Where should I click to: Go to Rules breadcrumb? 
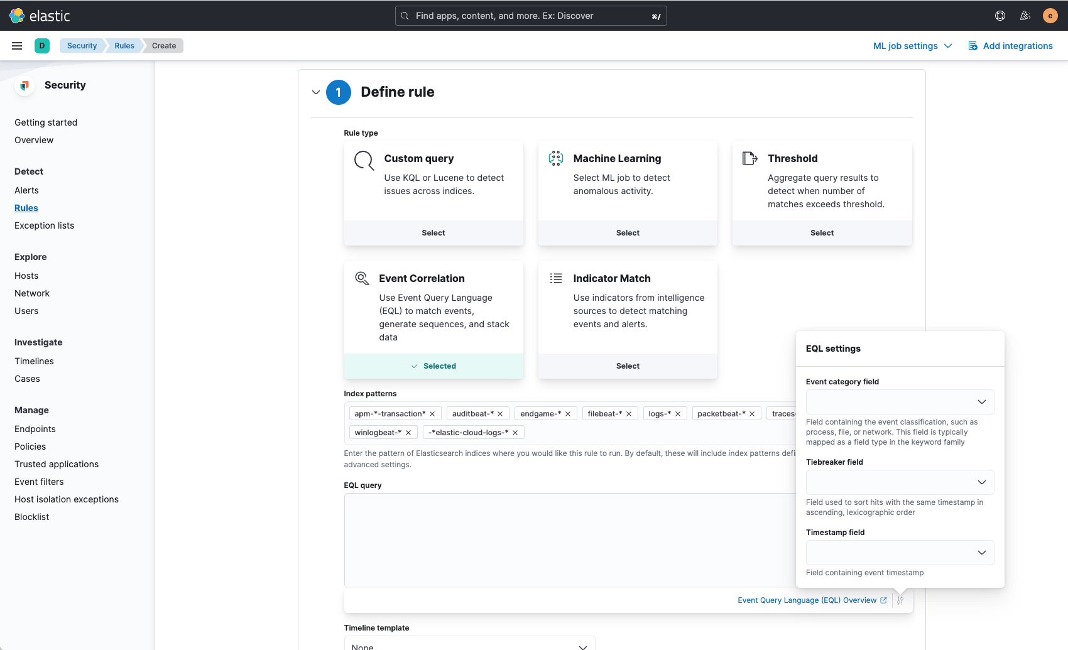124,46
